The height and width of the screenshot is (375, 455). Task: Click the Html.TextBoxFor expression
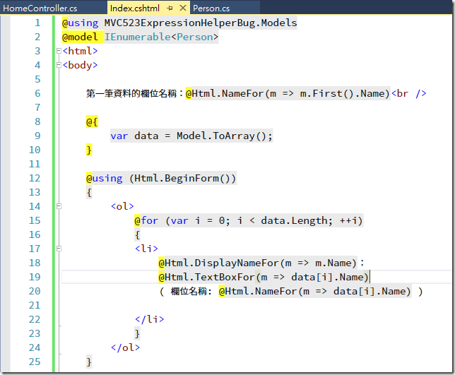264,277
